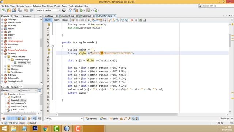Open the Refactor menu
This screenshot has width=234, height=132.
pyautogui.click(x=37, y=6)
